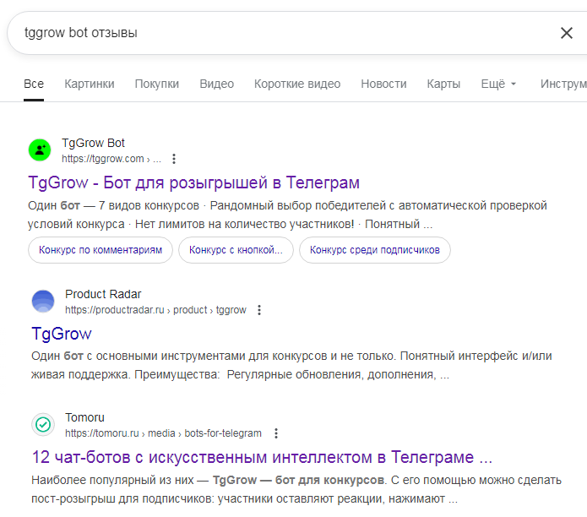Click the 'Конкурс с кнопкой...' chip
The width and height of the screenshot is (587, 517).
click(236, 250)
